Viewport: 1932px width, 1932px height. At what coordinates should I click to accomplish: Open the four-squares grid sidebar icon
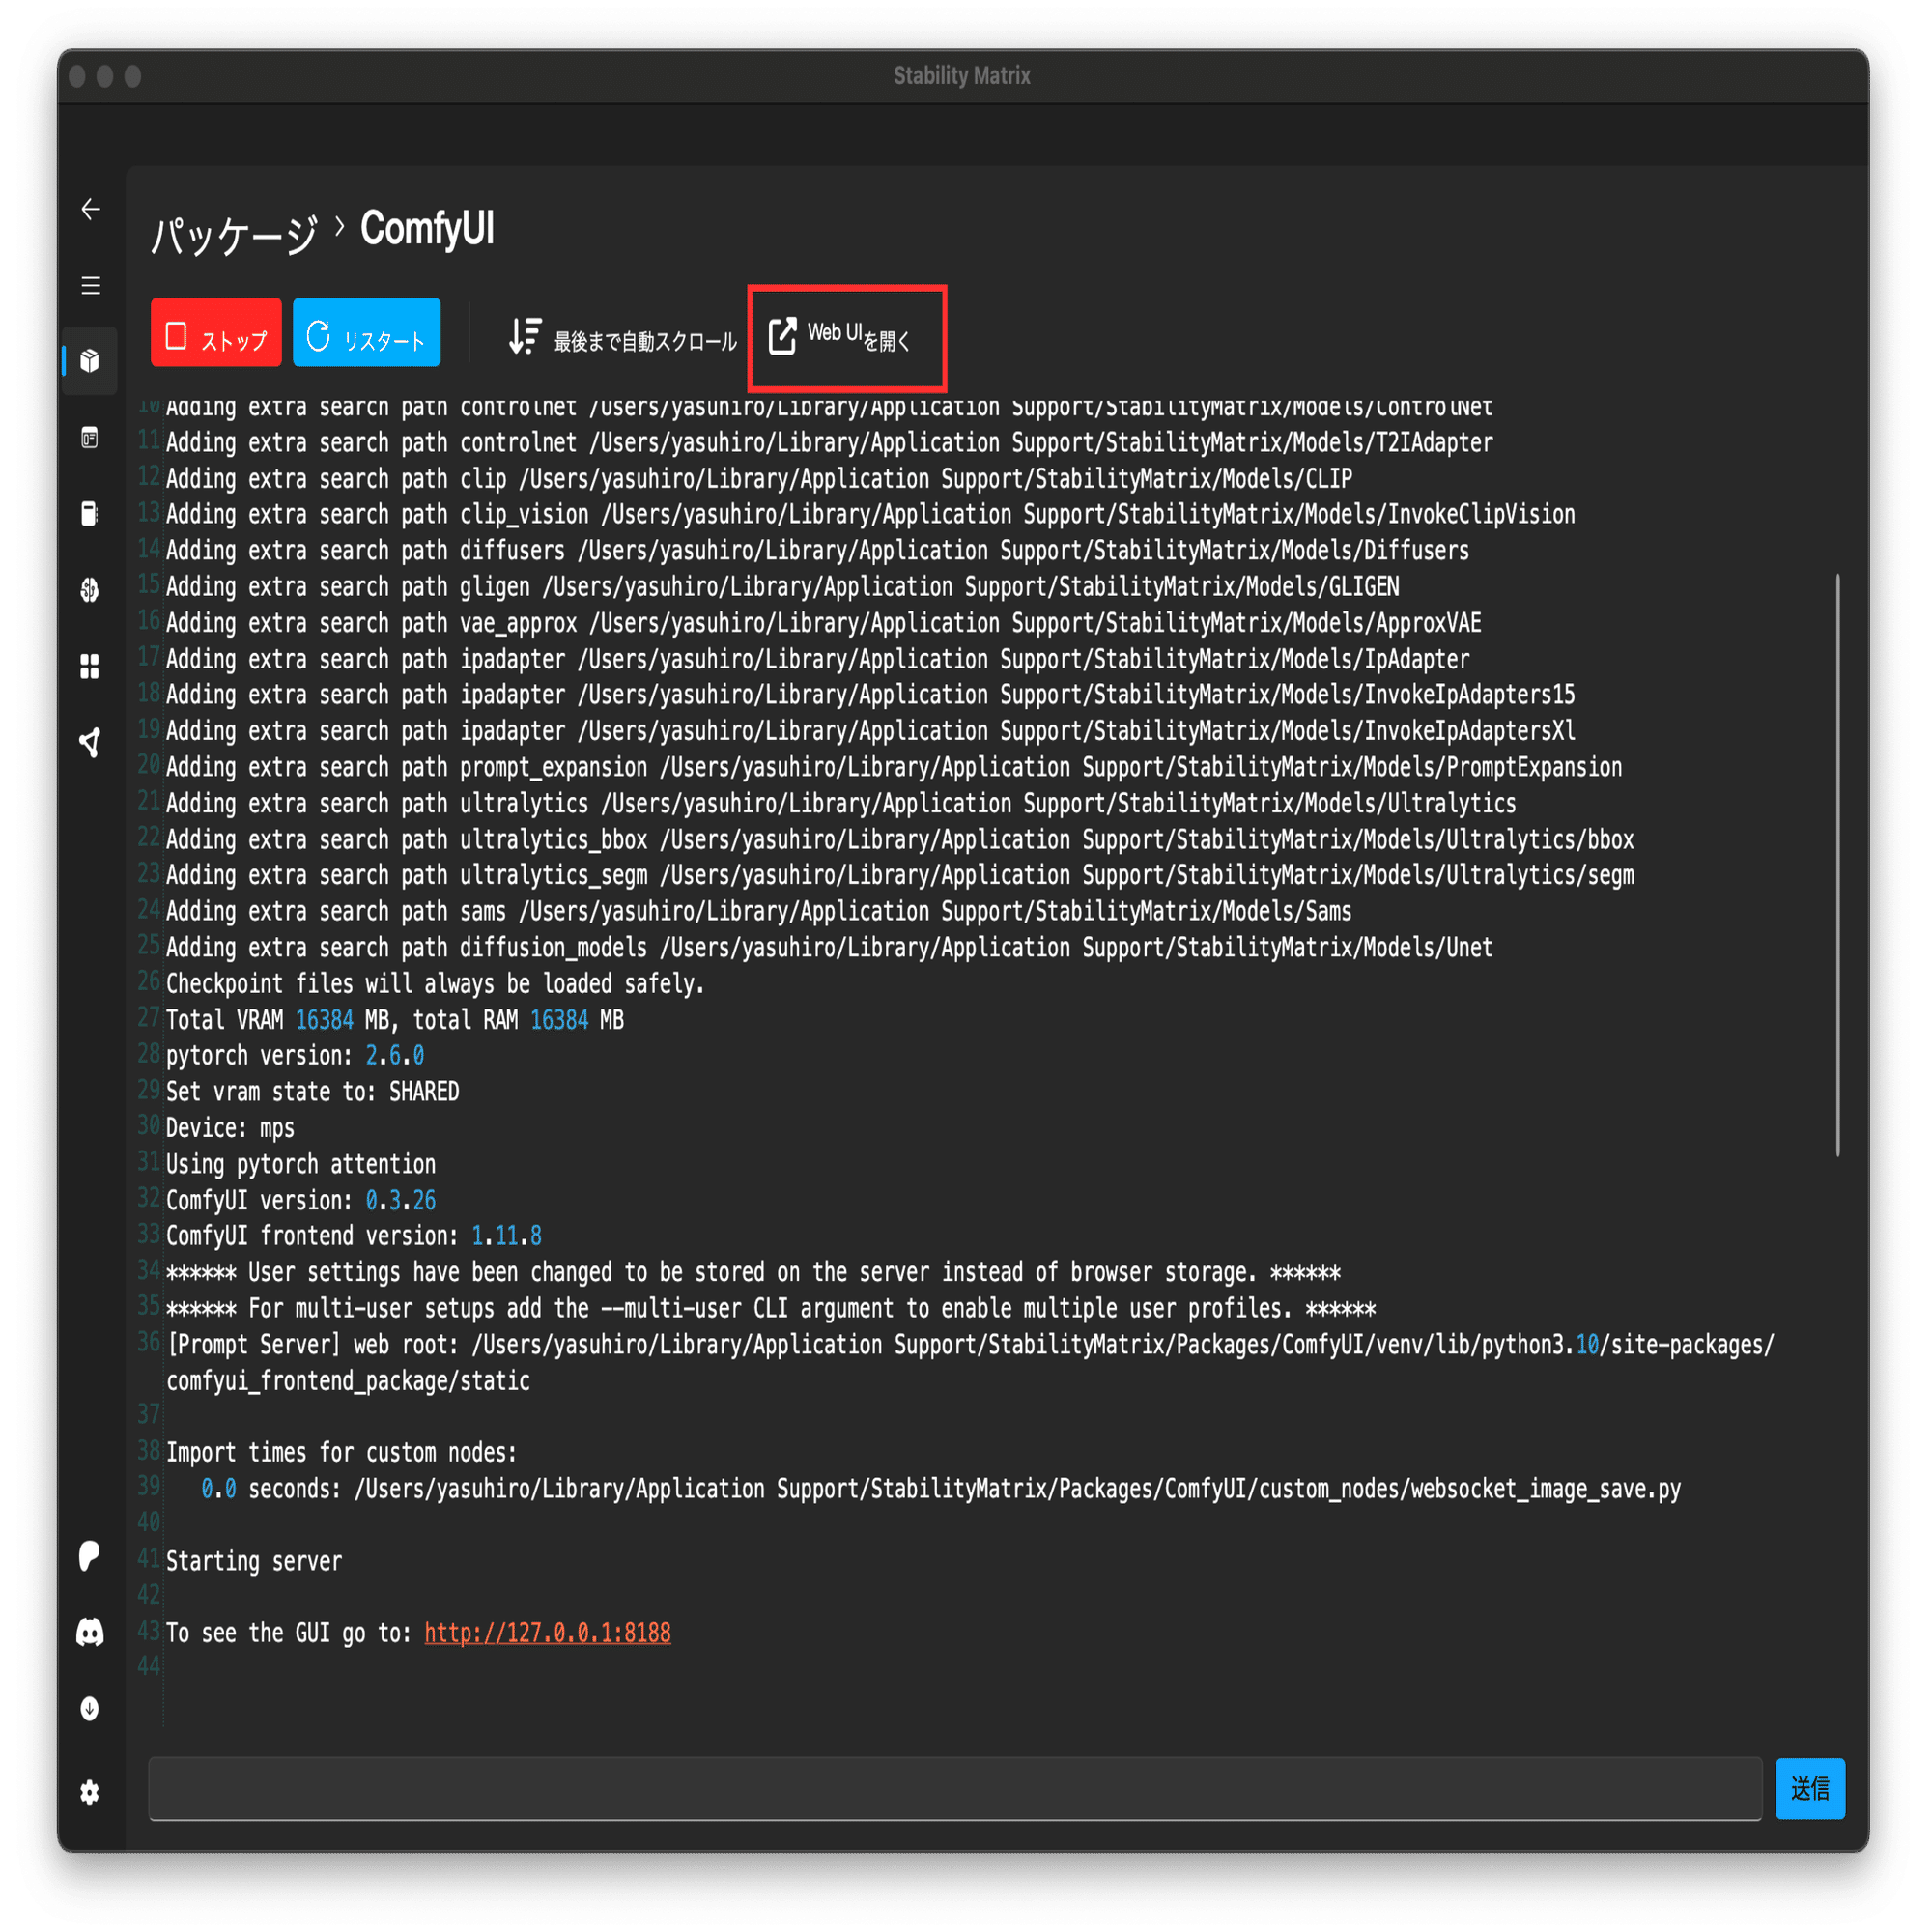click(90, 666)
